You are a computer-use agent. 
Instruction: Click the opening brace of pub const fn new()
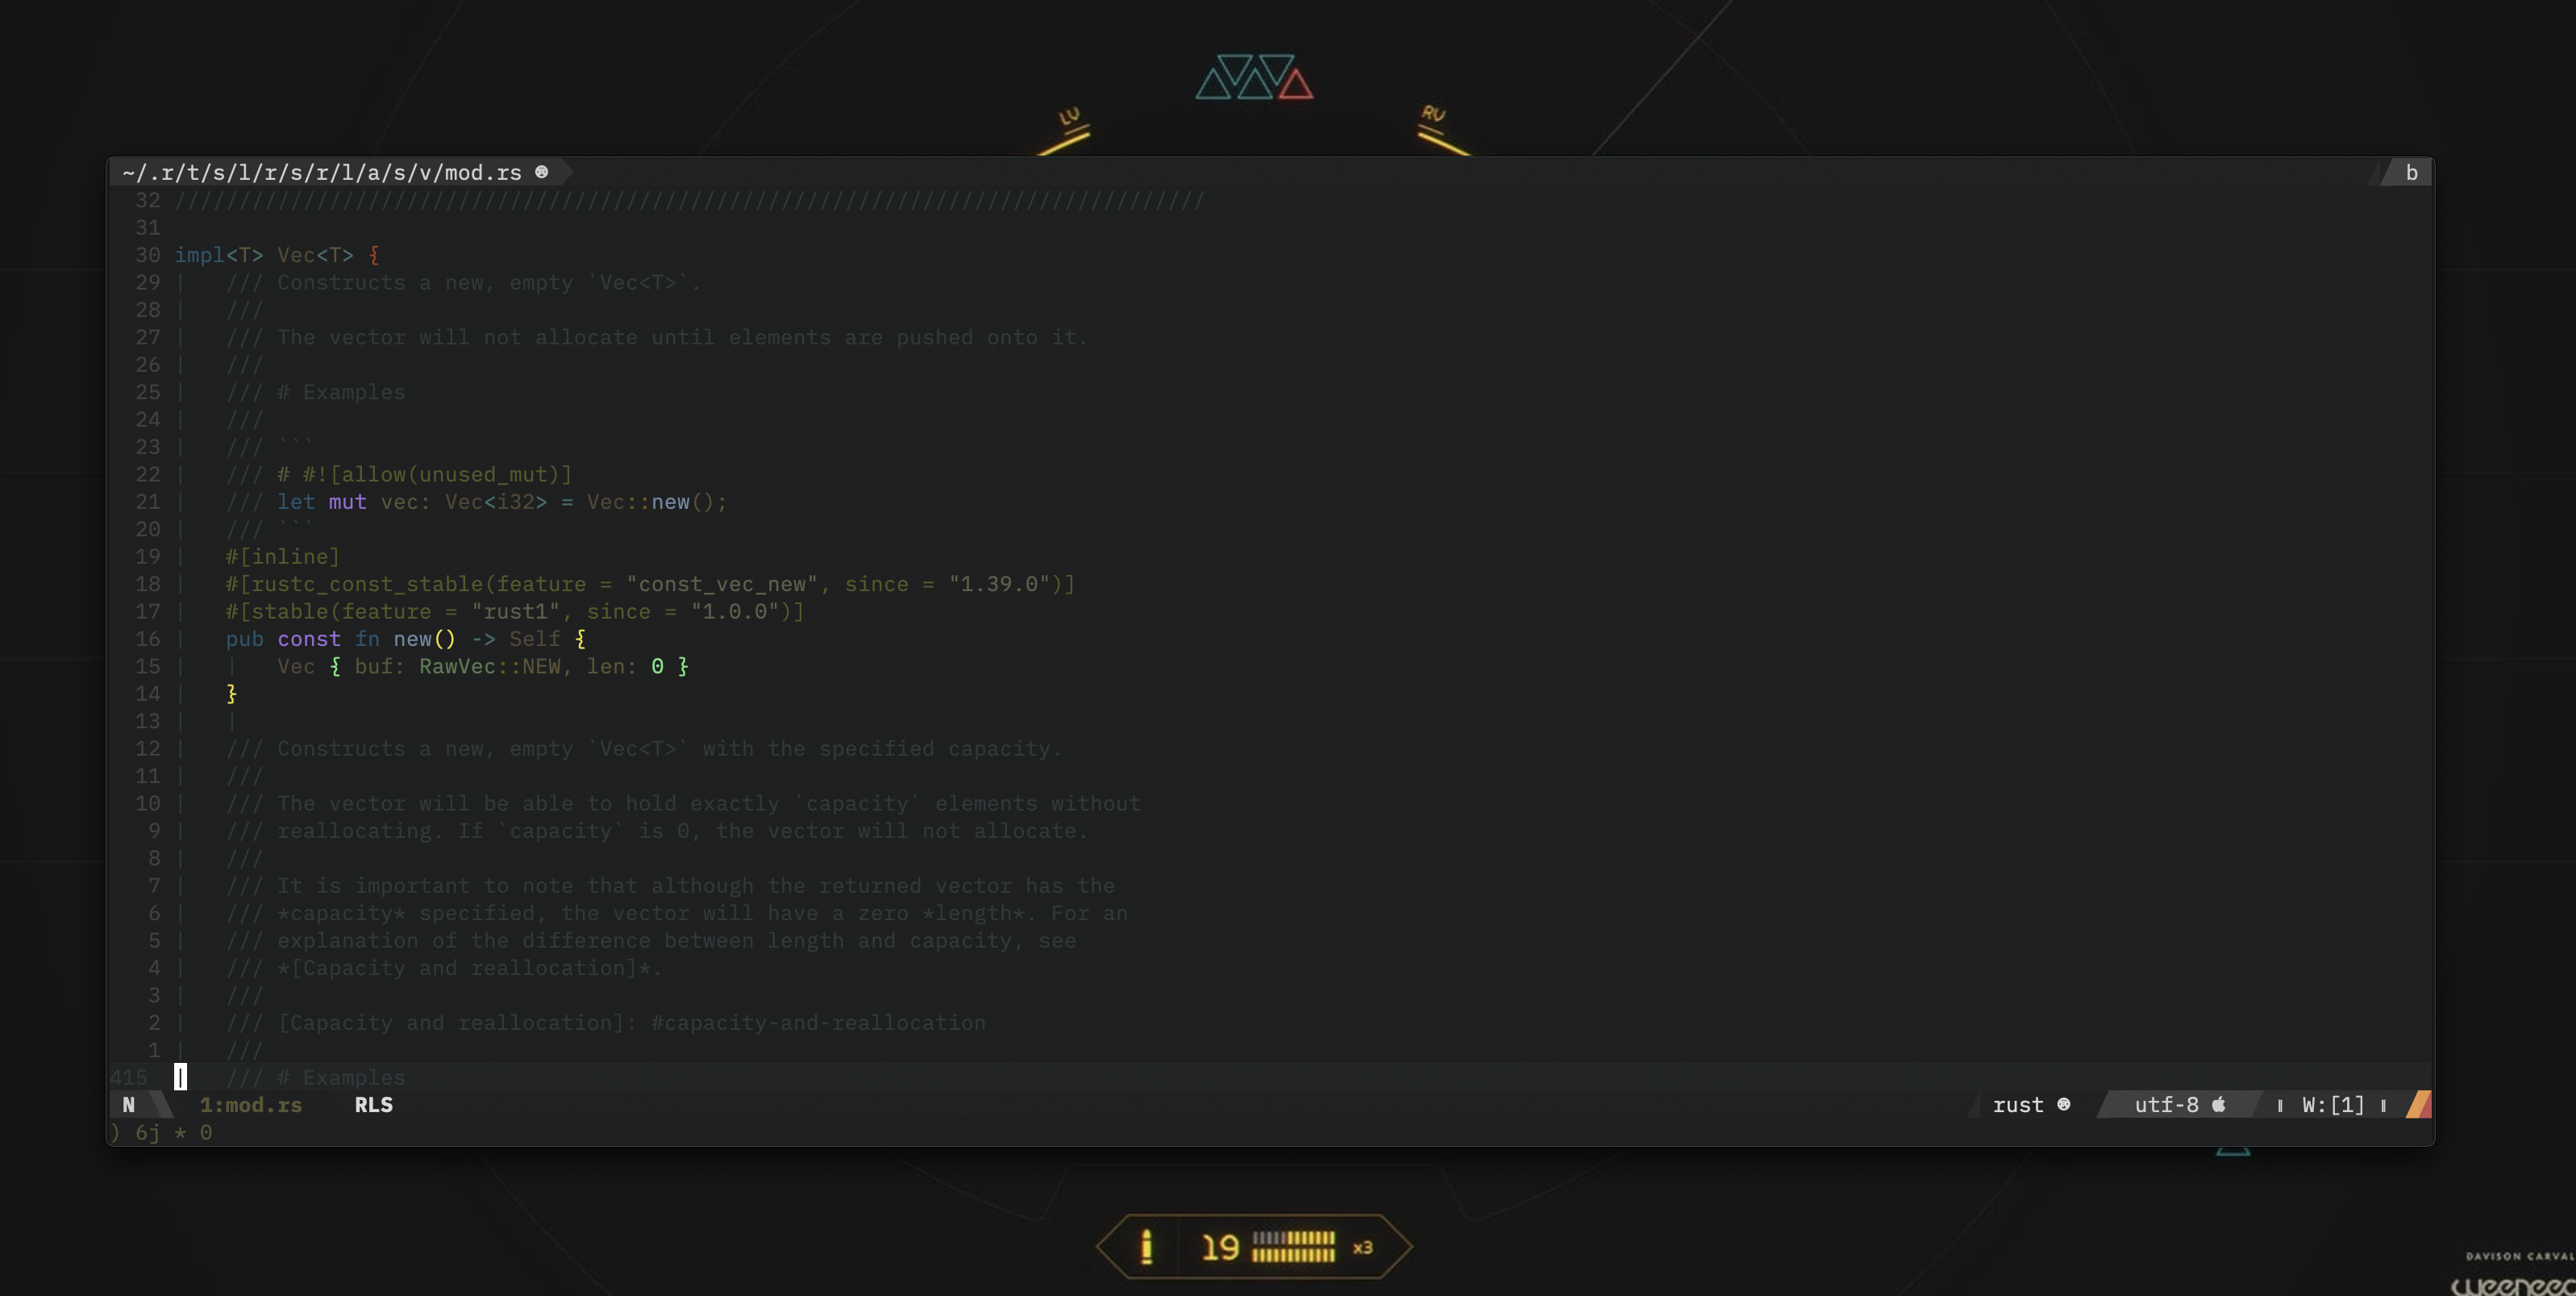(x=580, y=638)
